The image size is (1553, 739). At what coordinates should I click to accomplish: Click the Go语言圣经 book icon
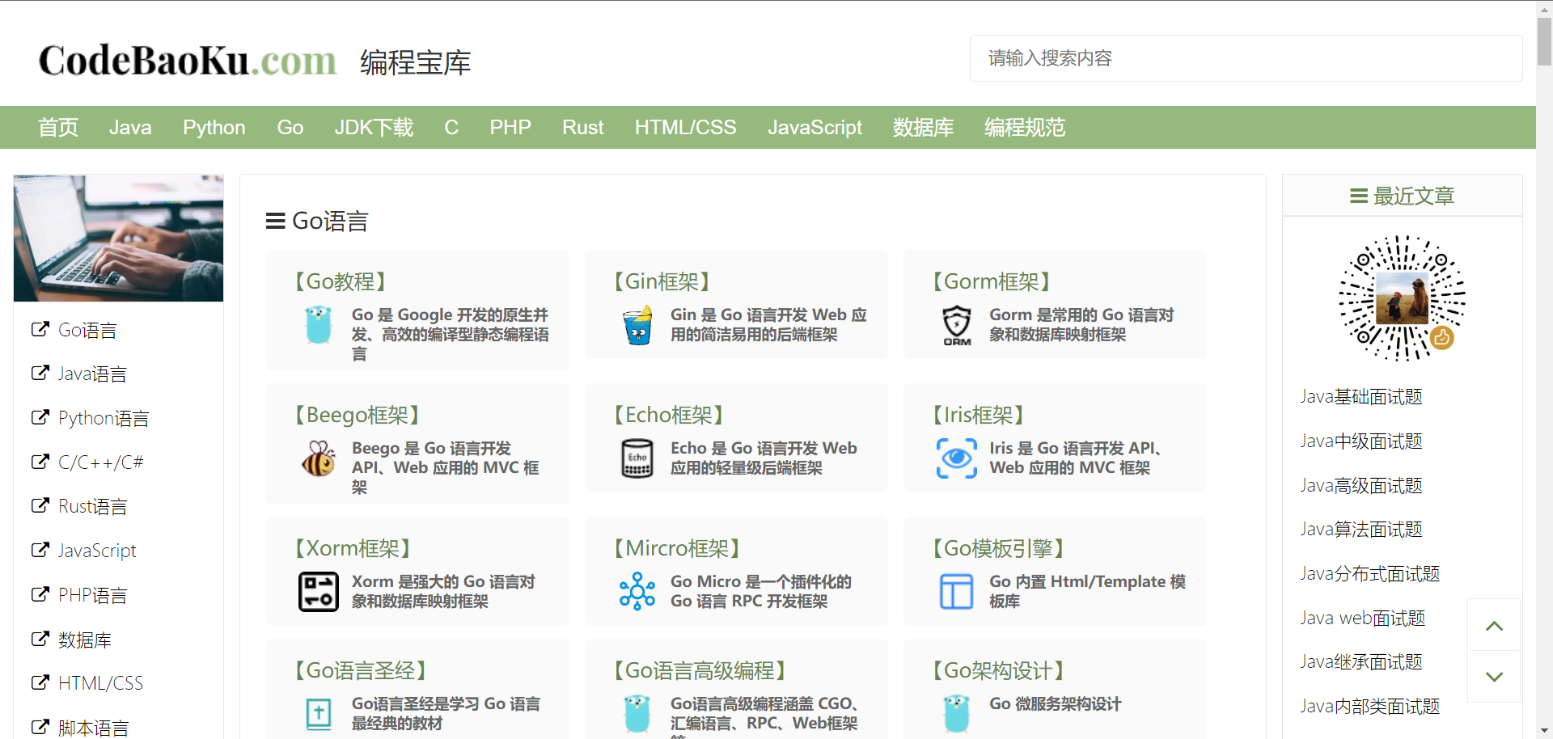319,714
